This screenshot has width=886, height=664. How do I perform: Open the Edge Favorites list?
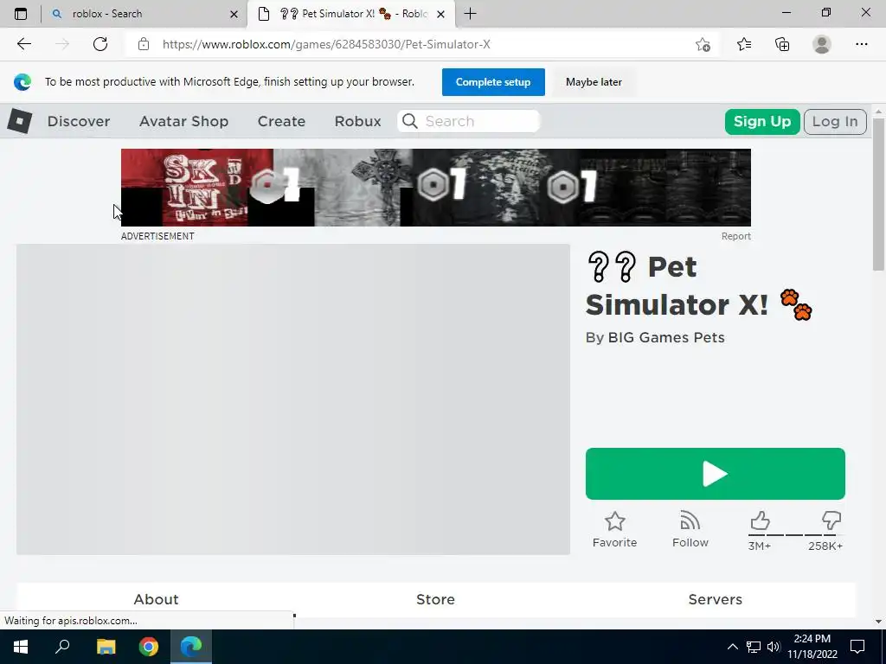point(744,44)
